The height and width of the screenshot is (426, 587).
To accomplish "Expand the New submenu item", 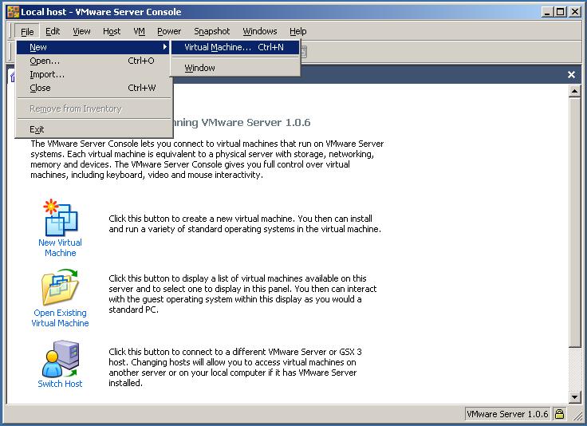I will point(93,47).
